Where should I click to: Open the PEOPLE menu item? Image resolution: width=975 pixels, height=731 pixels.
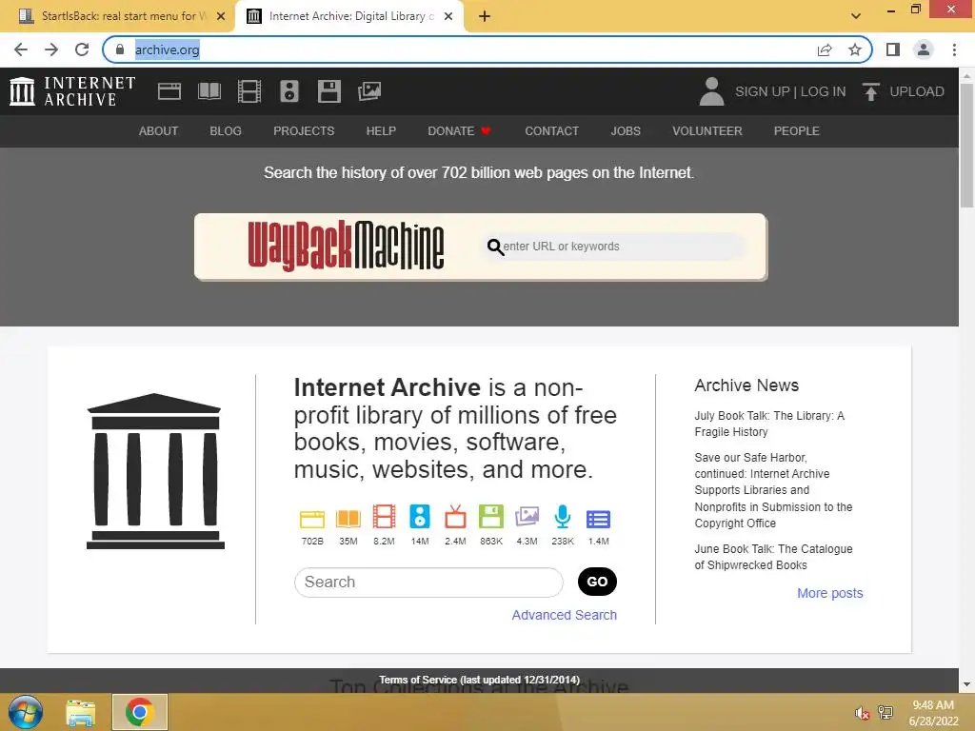coord(797,131)
